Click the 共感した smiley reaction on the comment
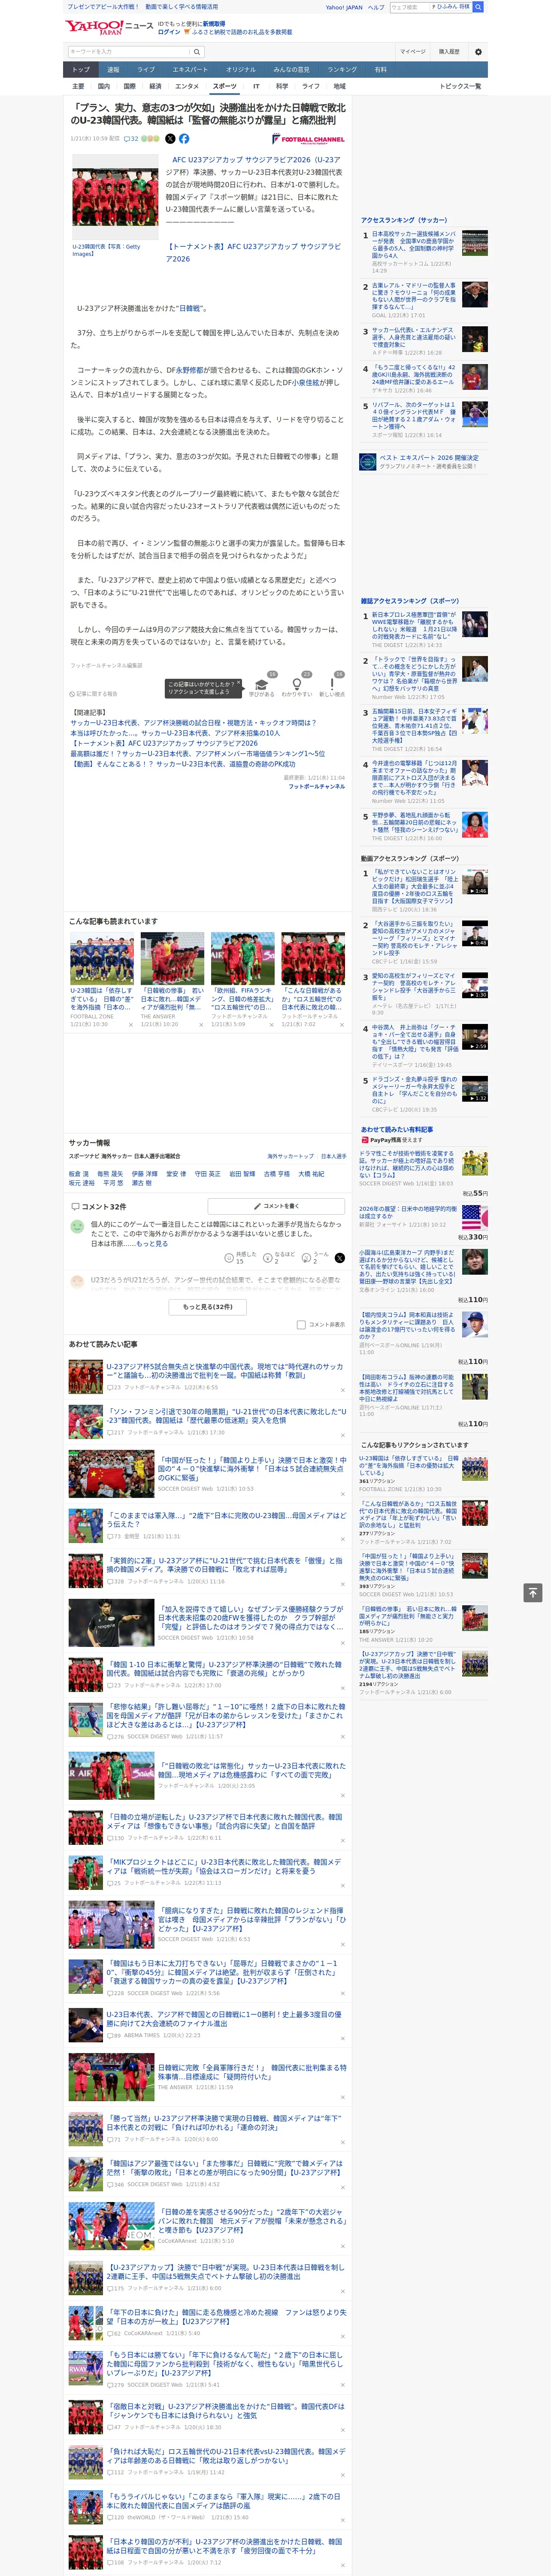 [229, 1258]
